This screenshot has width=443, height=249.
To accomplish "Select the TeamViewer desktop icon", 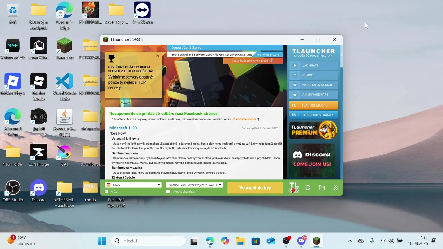I will point(142,13).
